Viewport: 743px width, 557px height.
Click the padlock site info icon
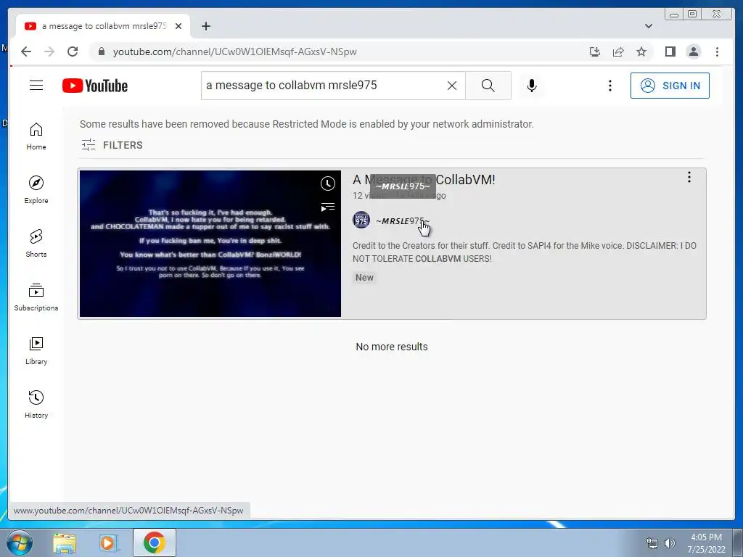101,51
